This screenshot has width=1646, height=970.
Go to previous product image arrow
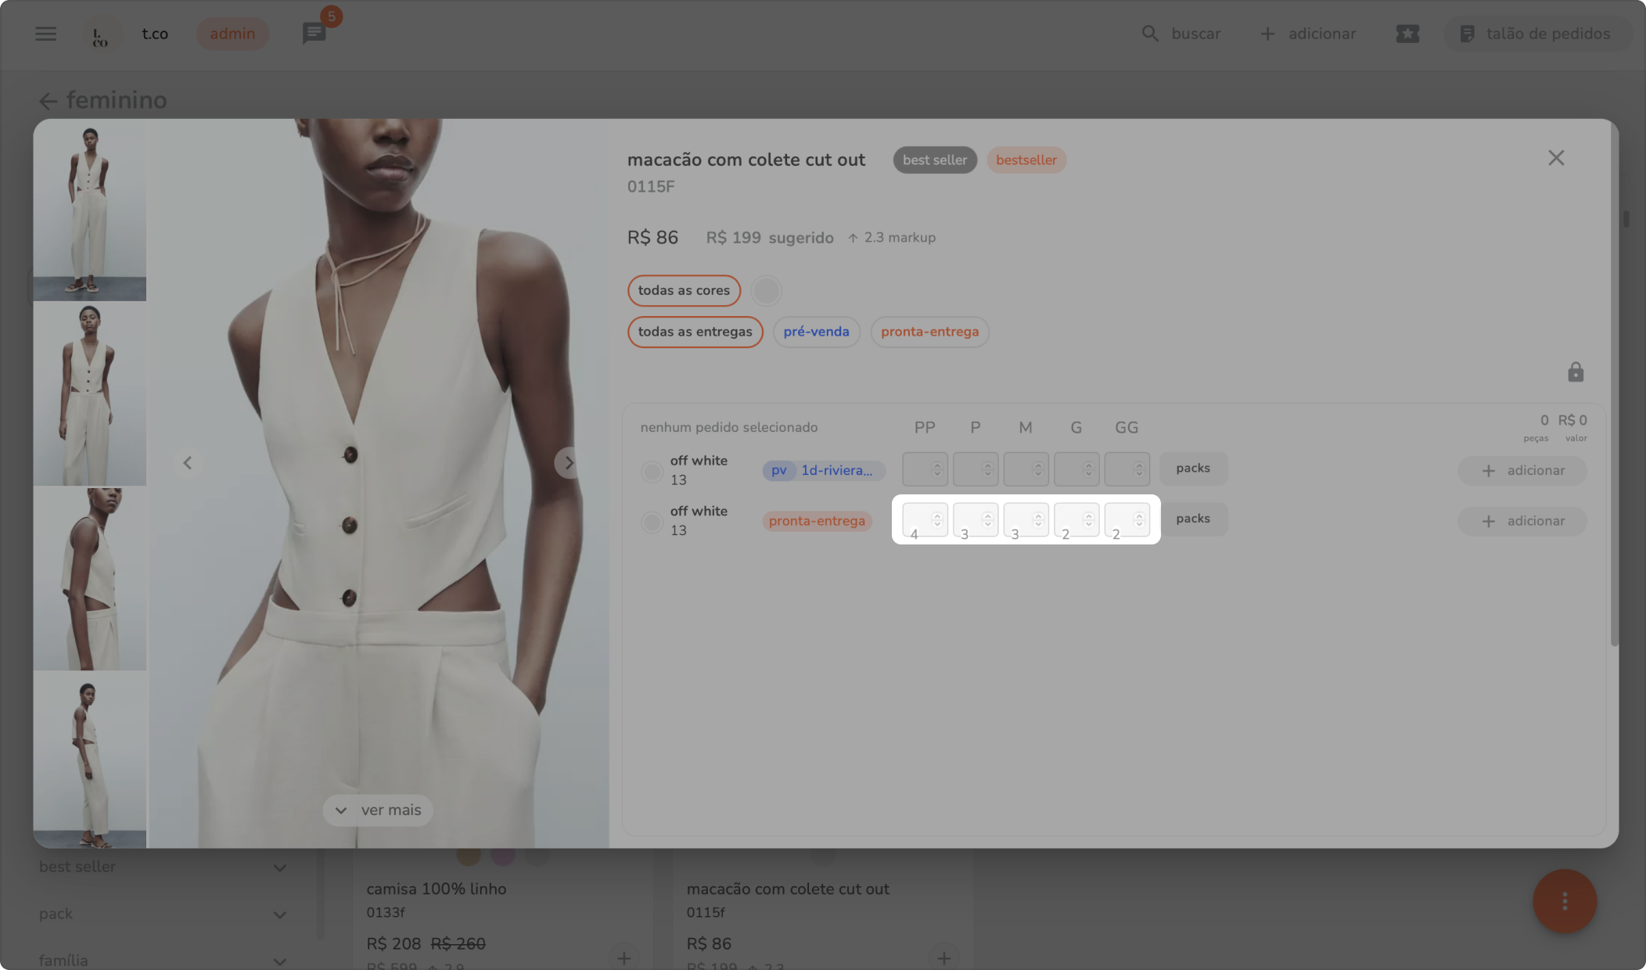(x=188, y=463)
